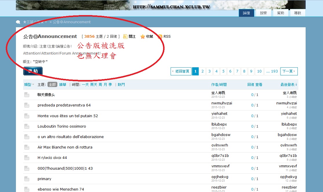Click thread icon beside 聊天摄像头 post
Screen dimensions: 323x192
[27, 95]
